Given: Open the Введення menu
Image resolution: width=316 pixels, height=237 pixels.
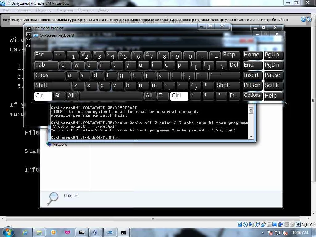Looking at the screenshot, I should tap(65, 10).
